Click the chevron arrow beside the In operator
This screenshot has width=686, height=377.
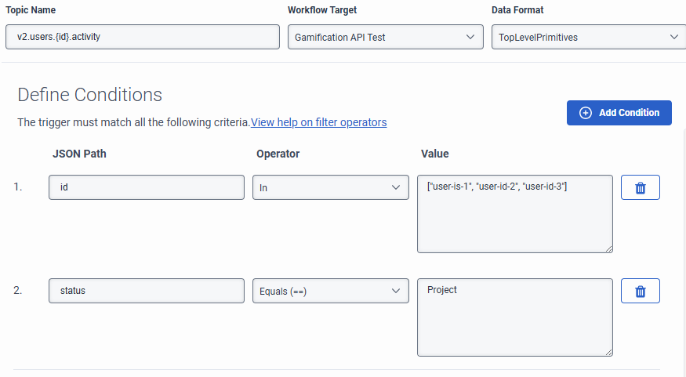[395, 188]
